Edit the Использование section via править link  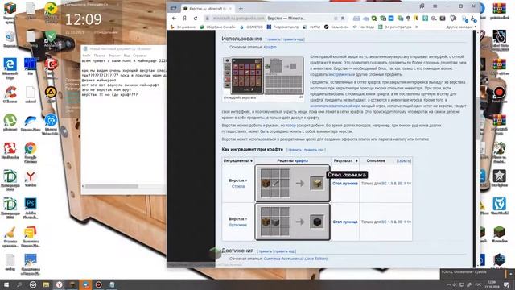pyautogui.click(x=274, y=39)
